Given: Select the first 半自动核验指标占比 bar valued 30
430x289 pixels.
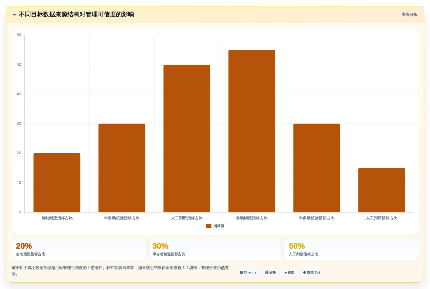Looking at the screenshot, I should click(122, 168).
